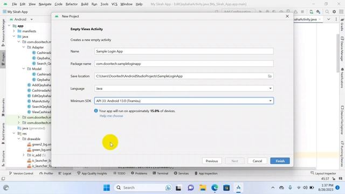Open the Logcat tool window
The image size is (345, 194).
65,174
